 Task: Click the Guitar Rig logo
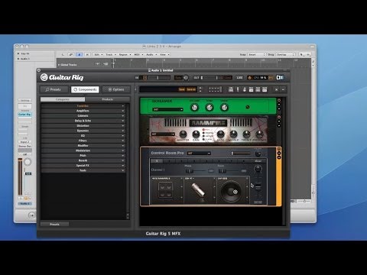click(62, 77)
